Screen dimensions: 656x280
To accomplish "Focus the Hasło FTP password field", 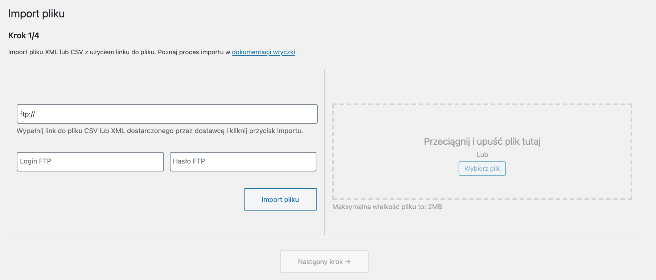I will (243, 161).
